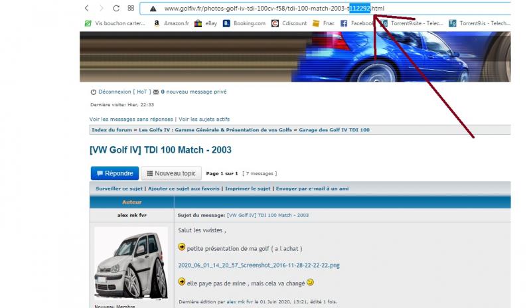The image size is (531, 308).
Task: Click the logout power icon
Action: [x=94, y=92]
